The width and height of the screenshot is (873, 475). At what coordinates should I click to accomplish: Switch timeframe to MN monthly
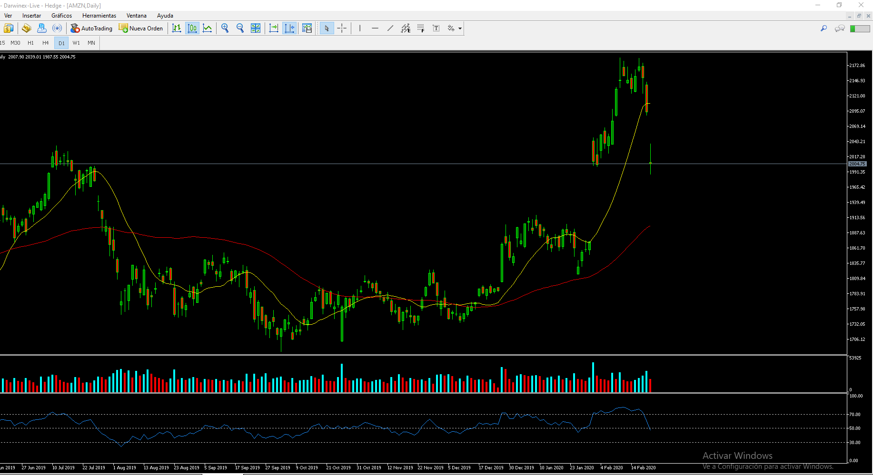tap(91, 43)
